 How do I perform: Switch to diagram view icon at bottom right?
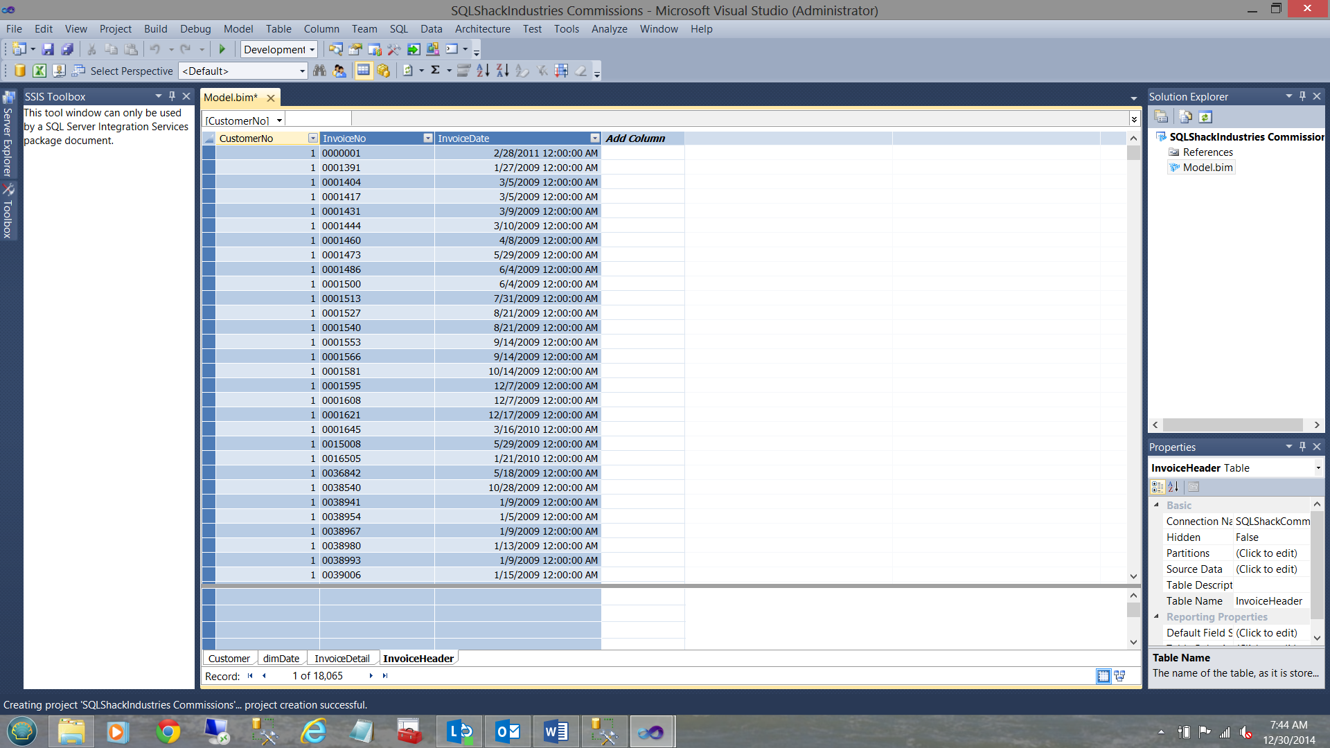coord(1119,676)
